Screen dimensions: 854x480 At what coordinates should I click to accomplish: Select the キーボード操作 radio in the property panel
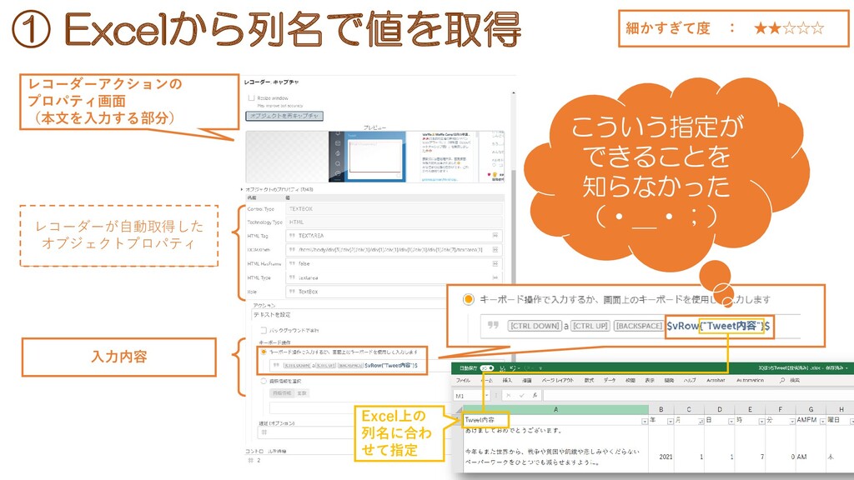pos(264,352)
